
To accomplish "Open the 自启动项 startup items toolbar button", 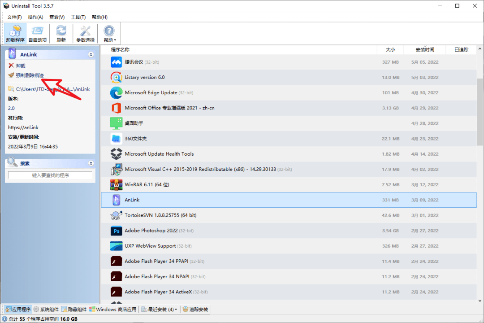I will 37,33.
